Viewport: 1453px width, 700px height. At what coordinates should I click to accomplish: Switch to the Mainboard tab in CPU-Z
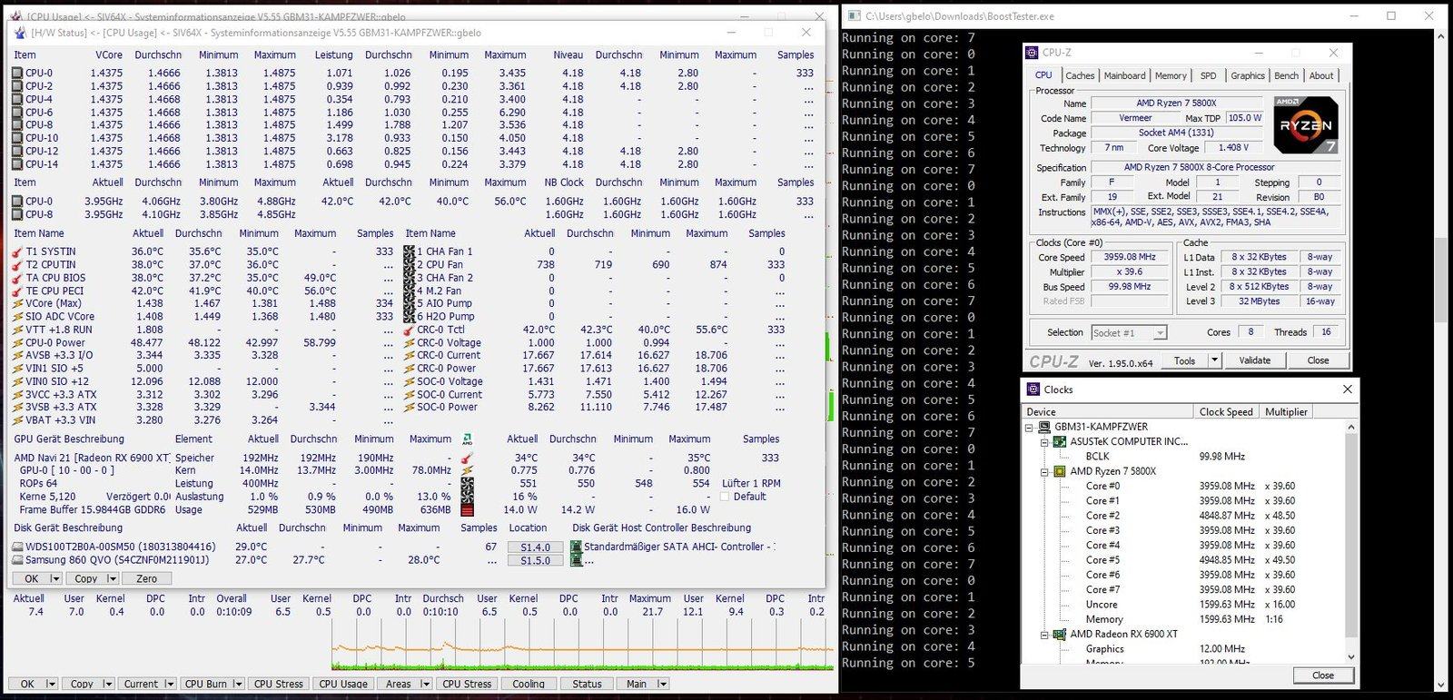click(x=1124, y=75)
